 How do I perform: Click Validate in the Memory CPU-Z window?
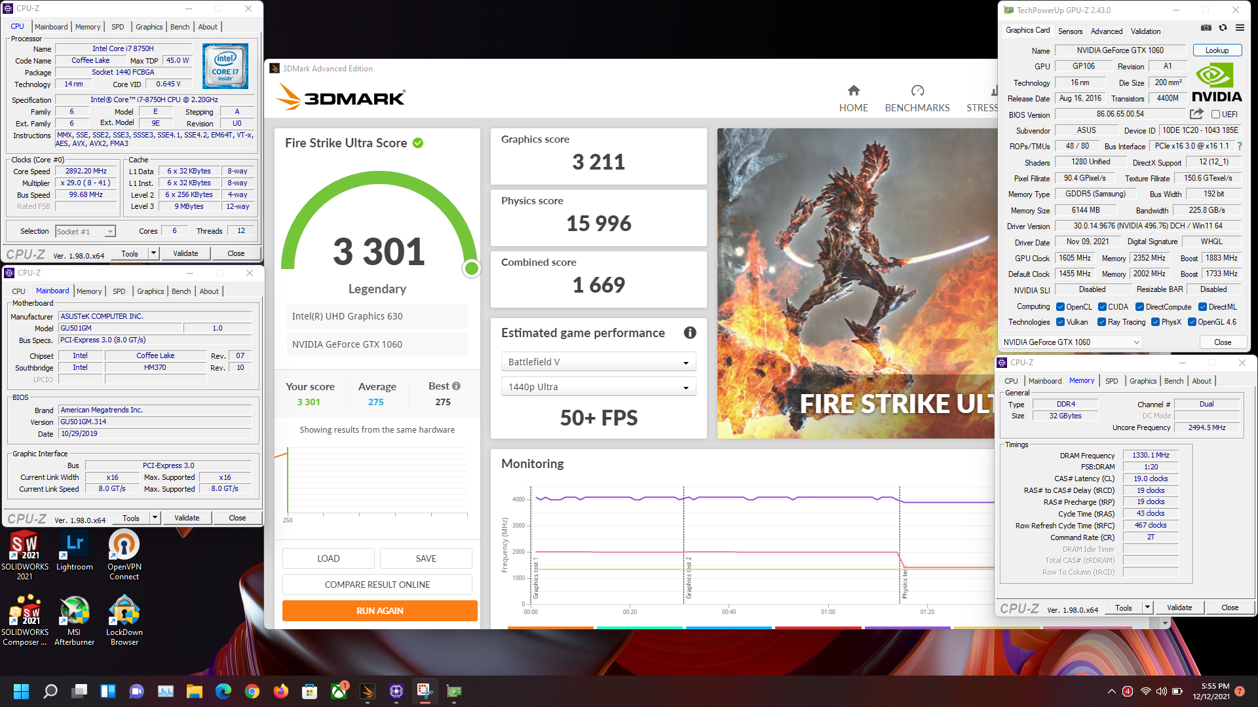pos(1179,607)
